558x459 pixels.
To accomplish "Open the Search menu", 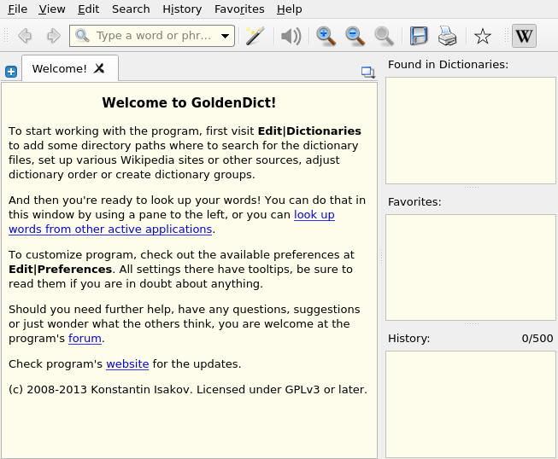I will pyautogui.click(x=131, y=9).
